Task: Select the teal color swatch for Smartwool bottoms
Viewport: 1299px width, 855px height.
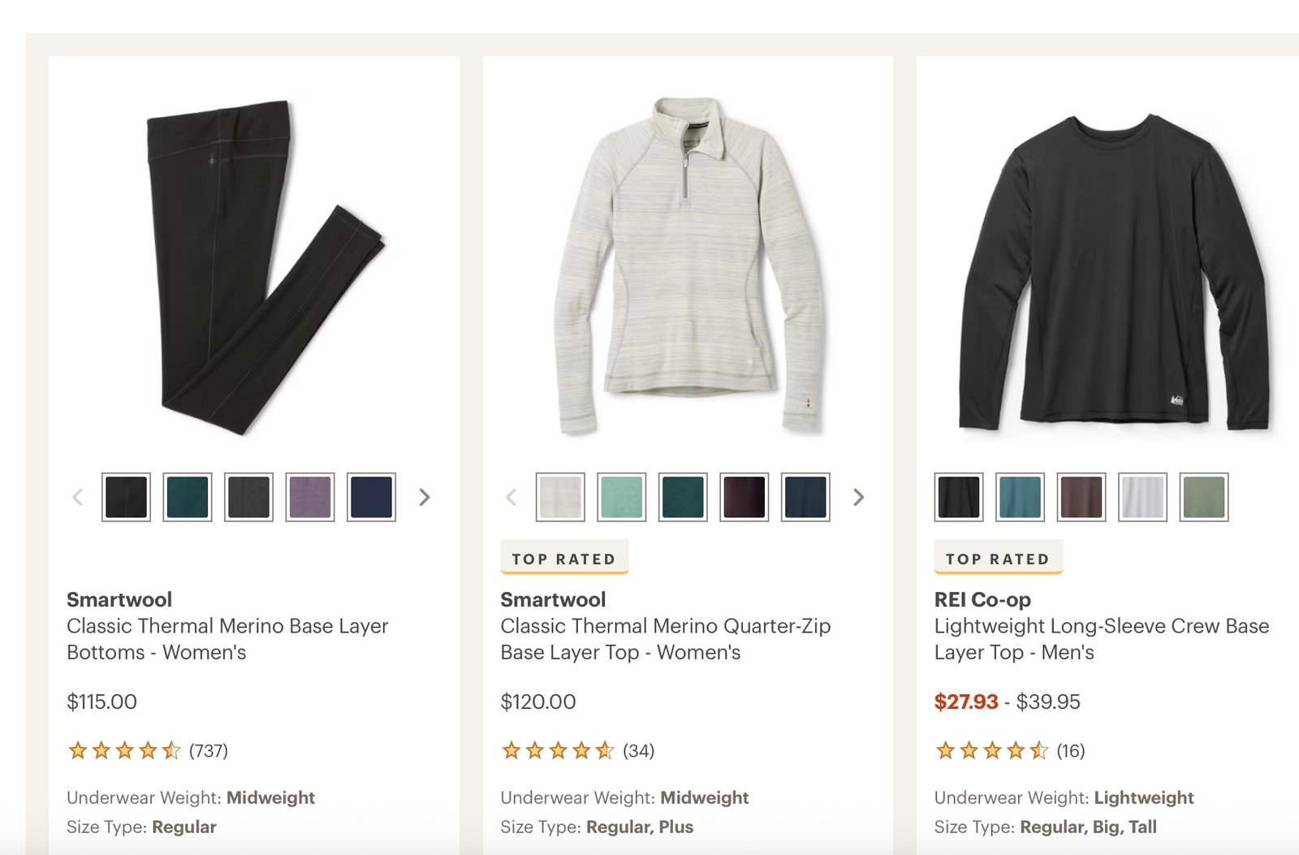Action: (186, 498)
